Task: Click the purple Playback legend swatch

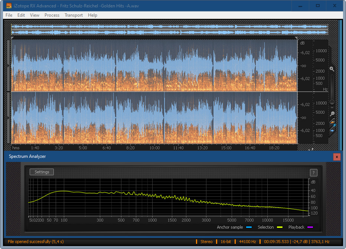Action: pos(310,227)
